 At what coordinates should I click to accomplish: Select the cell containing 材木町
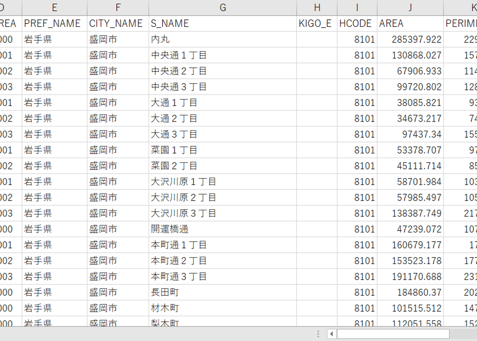222,308
